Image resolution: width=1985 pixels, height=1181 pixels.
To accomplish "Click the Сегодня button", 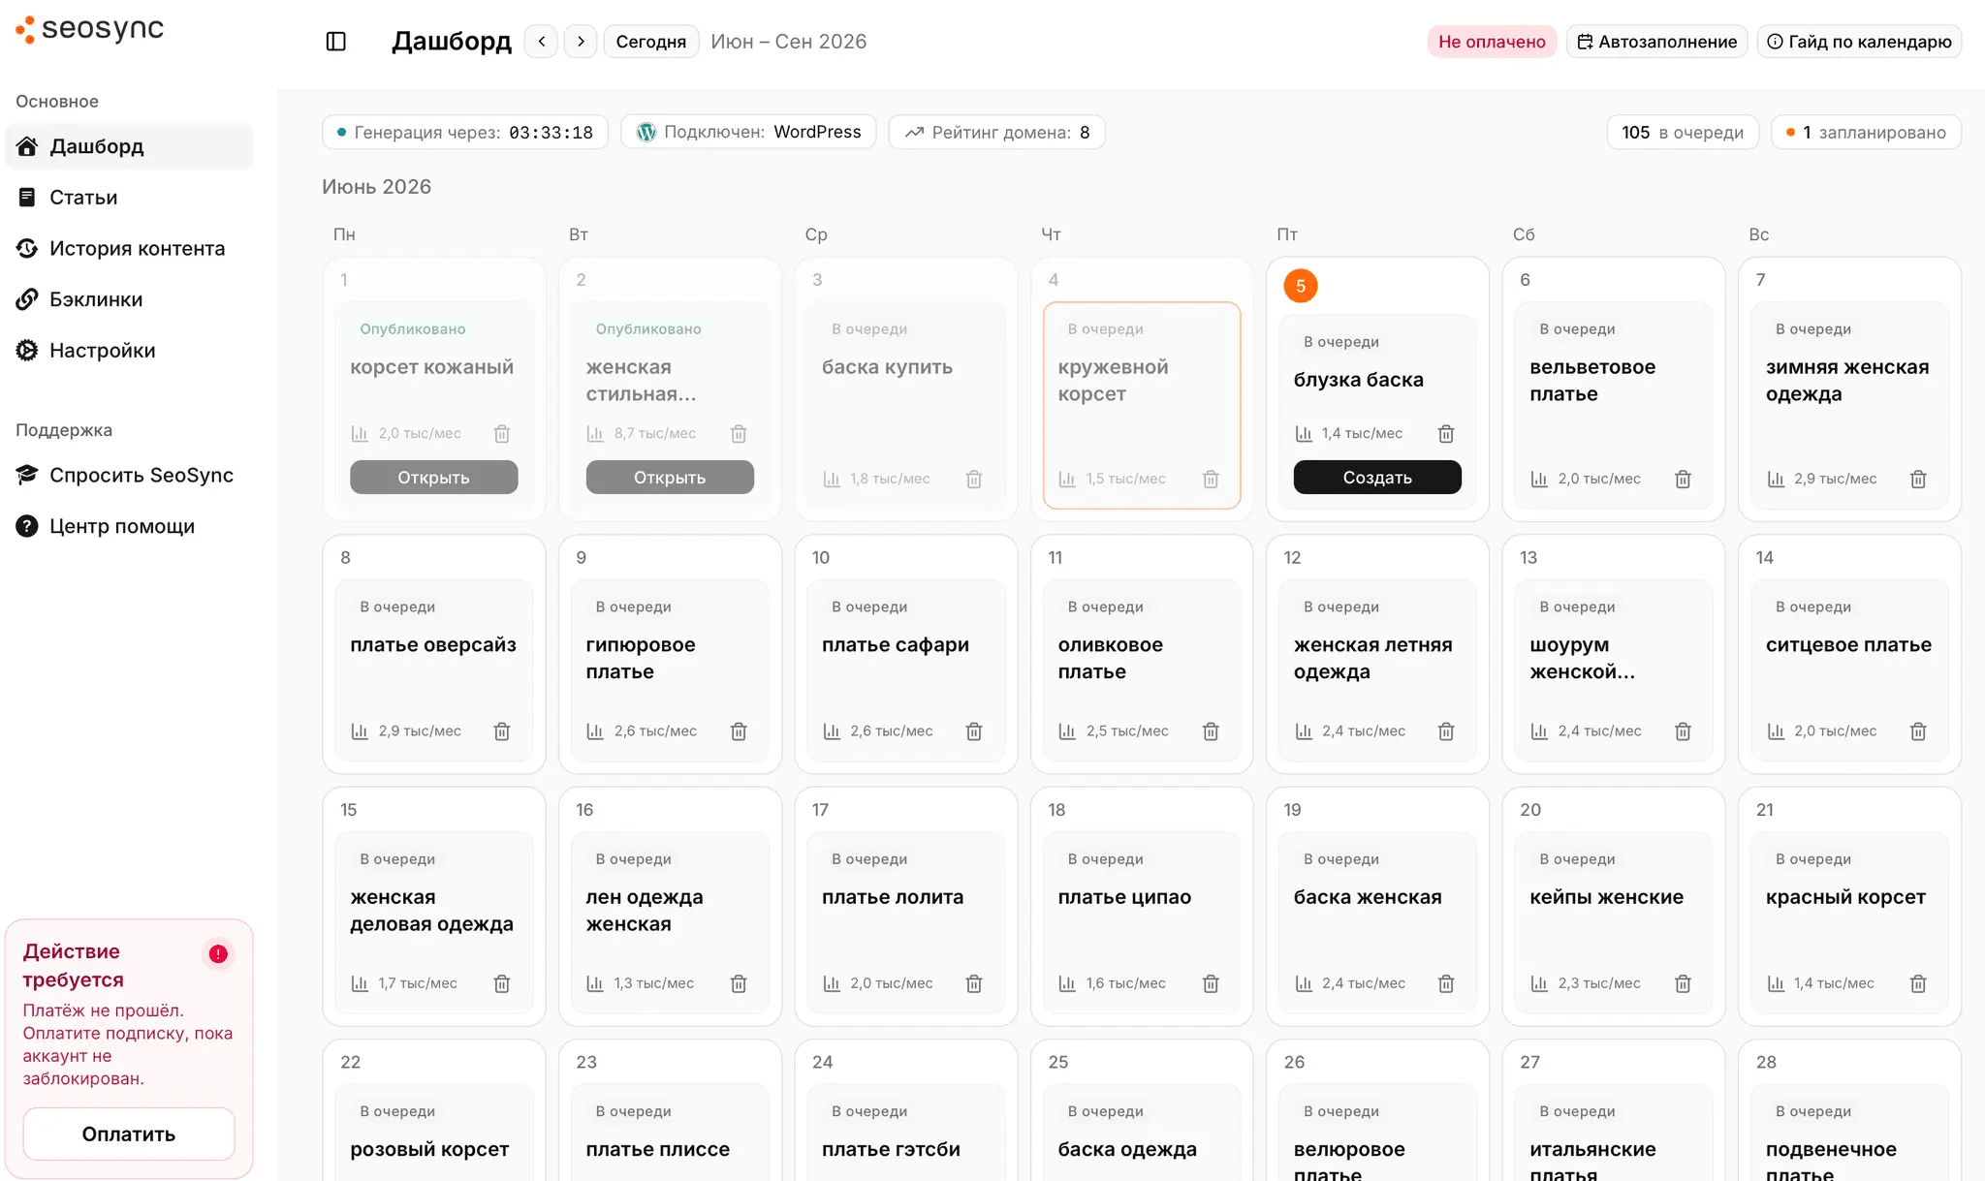I will click(x=651, y=42).
